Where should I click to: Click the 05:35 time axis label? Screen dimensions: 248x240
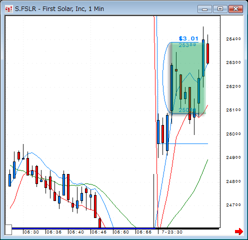pos(54,232)
